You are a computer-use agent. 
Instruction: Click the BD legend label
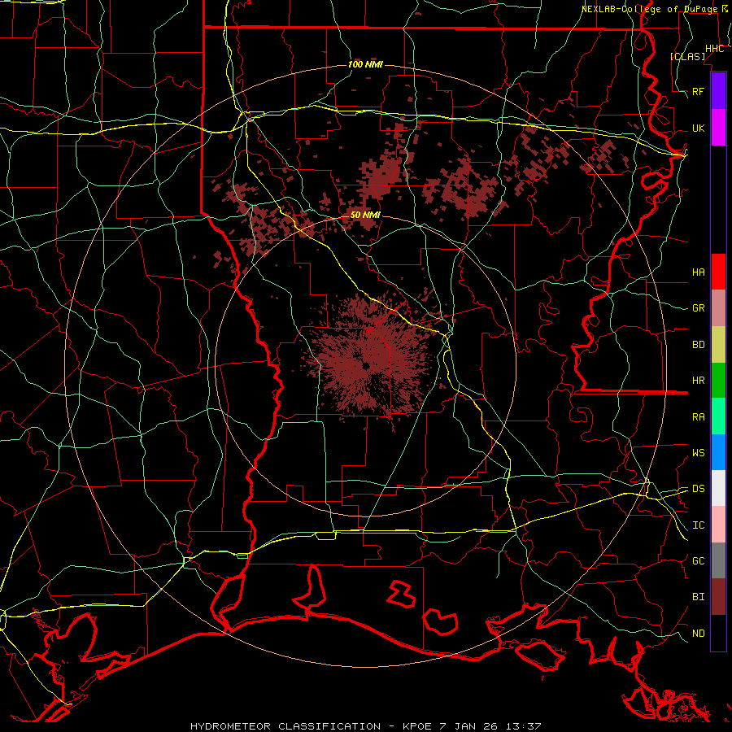(699, 345)
